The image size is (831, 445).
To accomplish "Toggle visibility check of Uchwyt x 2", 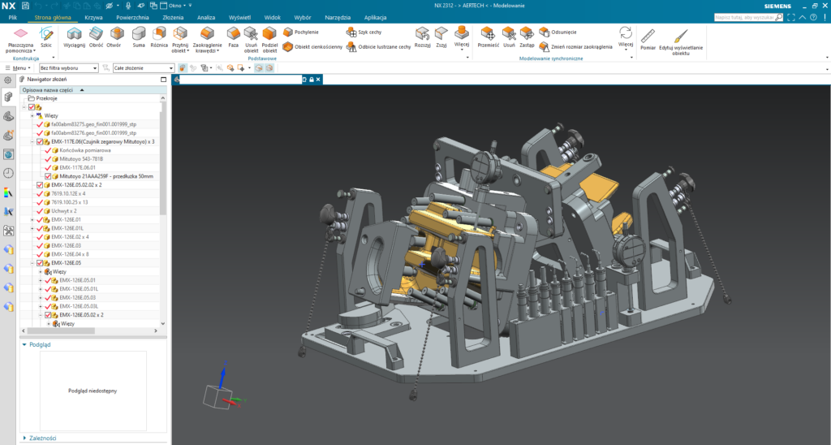I will click(x=39, y=211).
